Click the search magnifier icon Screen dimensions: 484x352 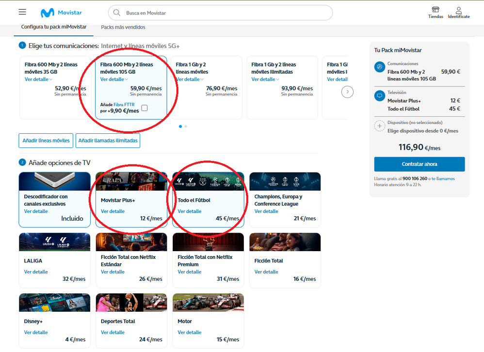click(x=117, y=13)
